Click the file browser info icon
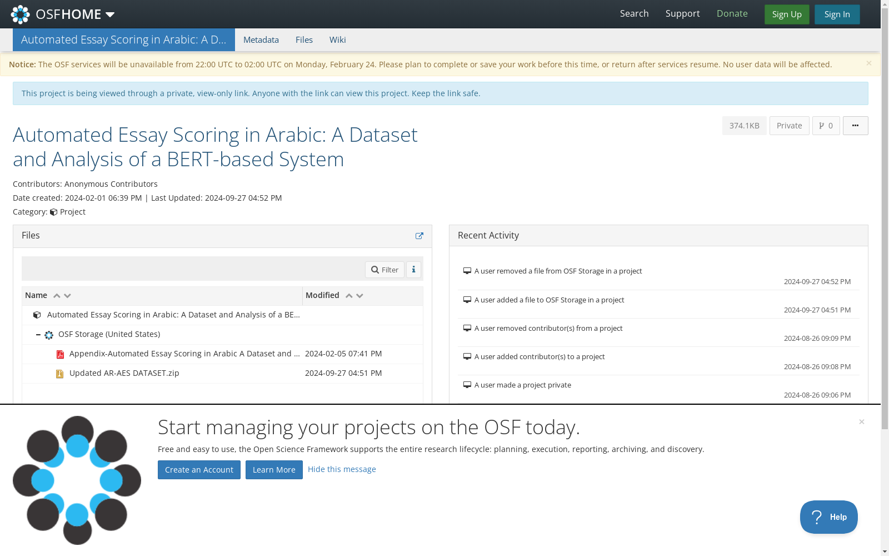Viewport: 889px width, 556px height. [413, 270]
